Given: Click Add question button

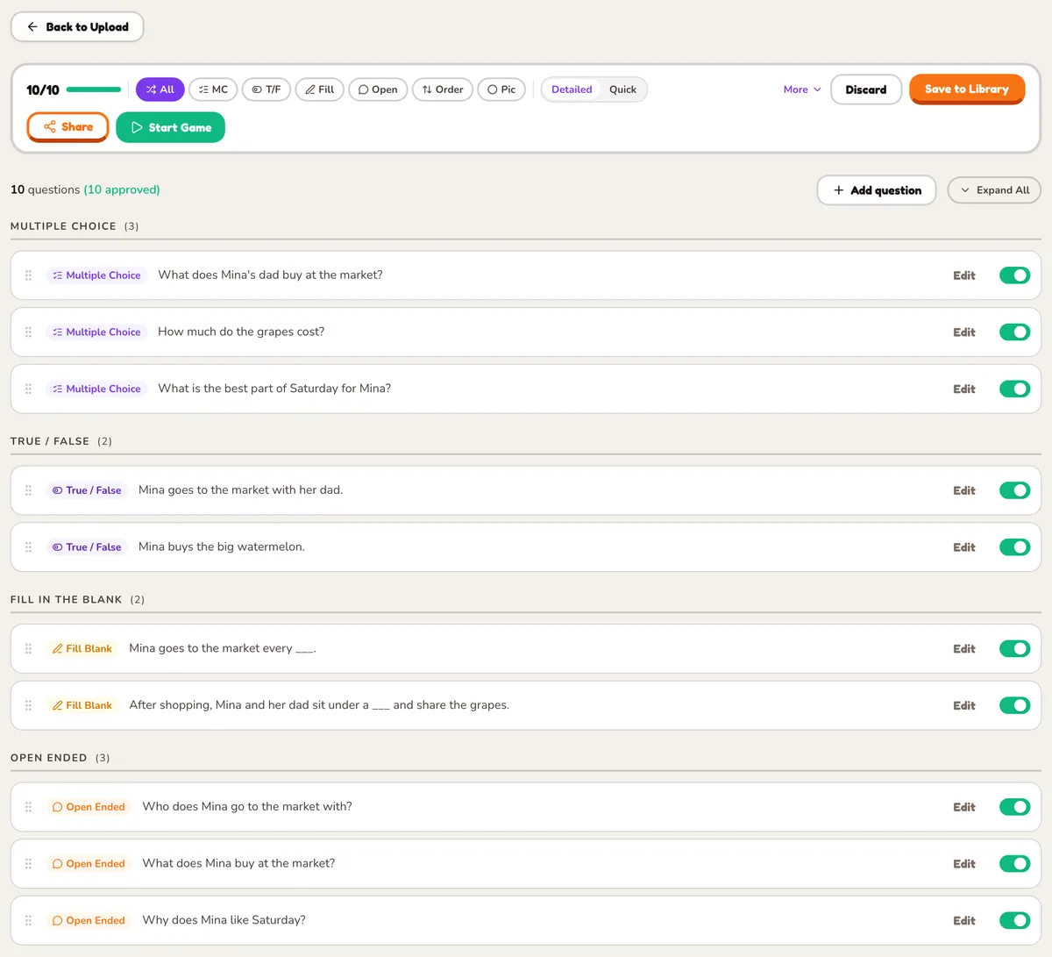Looking at the screenshot, I should click(x=877, y=190).
